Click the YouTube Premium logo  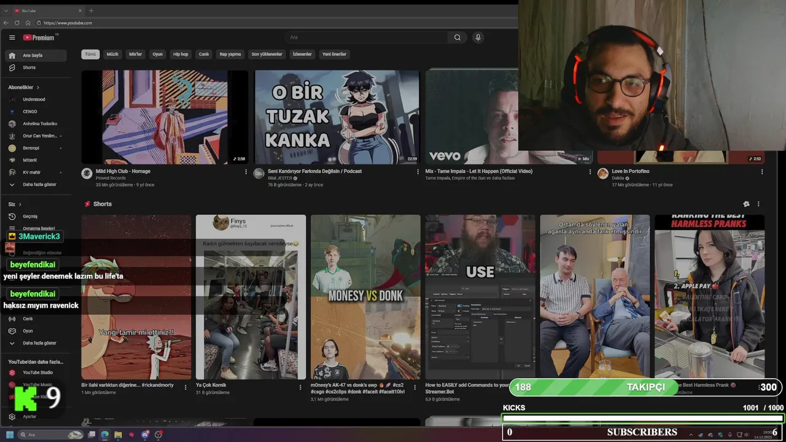click(x=39, y=37)
